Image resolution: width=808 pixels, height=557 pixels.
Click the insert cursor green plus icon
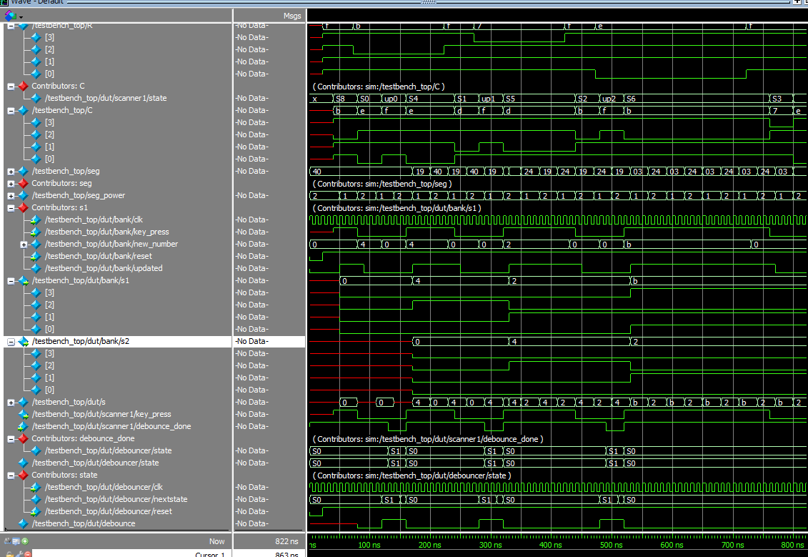click(x=24, y=541)
